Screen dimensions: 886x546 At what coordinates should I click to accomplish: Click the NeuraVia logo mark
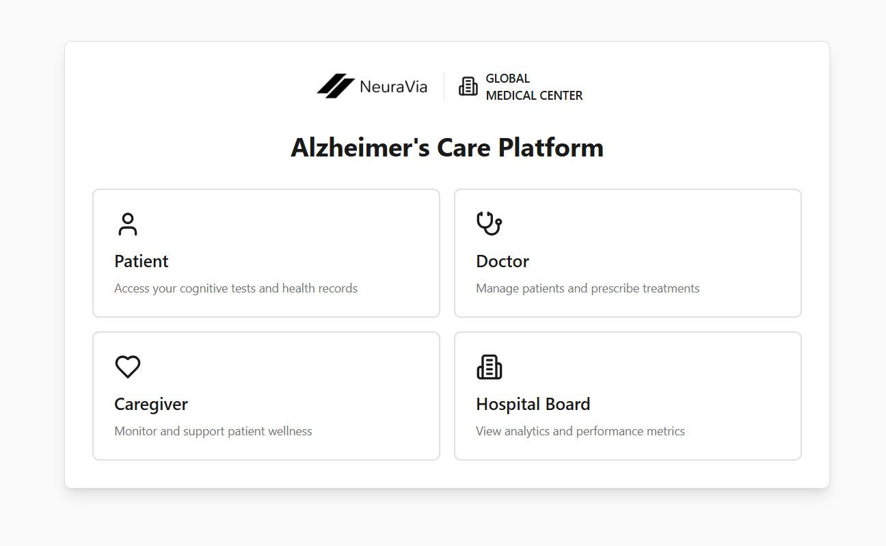click(336, 86)
